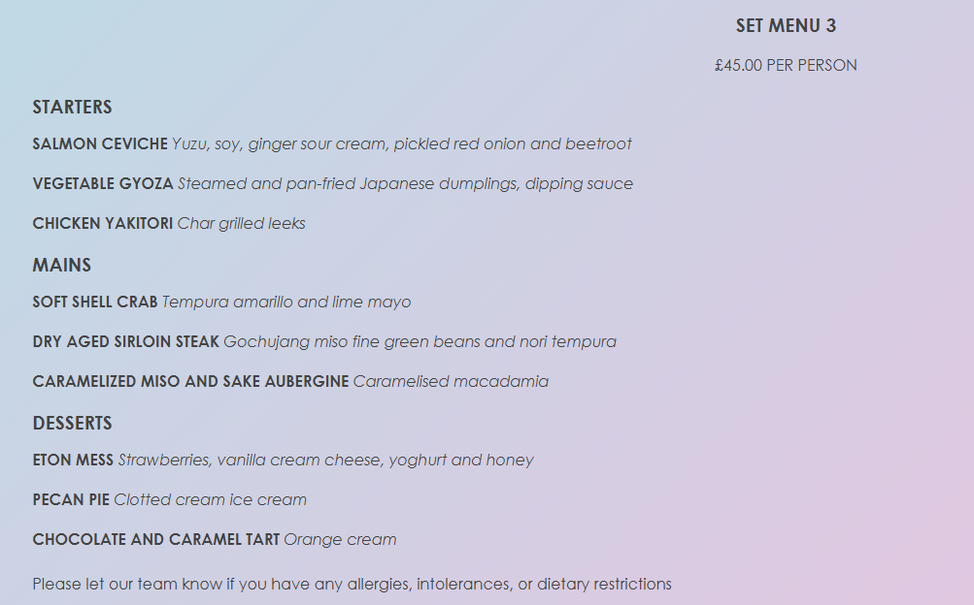The height and width of the screenshot is (605, 974).
Task: Click the Tempura amarillo and lime mayo text
Action: [x=286, y=302]
